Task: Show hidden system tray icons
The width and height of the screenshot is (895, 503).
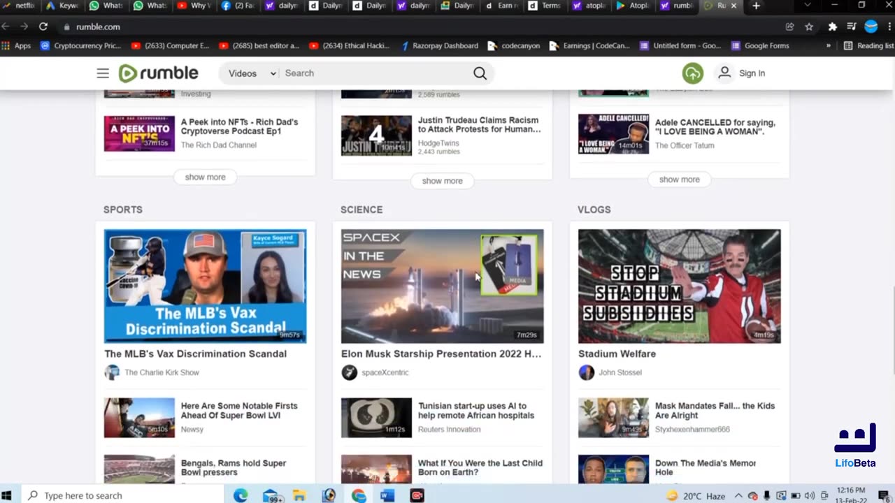Action: [738, 495]
